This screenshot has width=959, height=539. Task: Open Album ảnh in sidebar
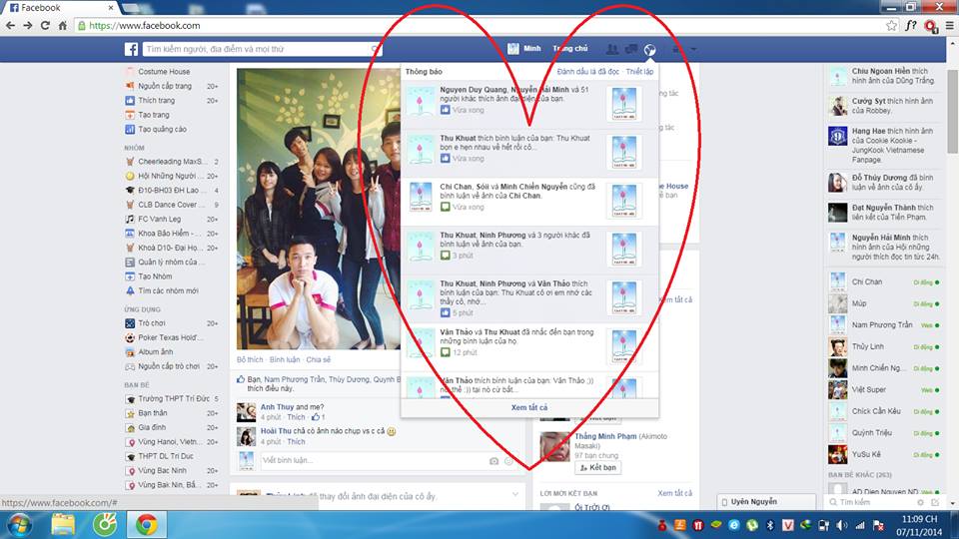(x=156, y=352)
